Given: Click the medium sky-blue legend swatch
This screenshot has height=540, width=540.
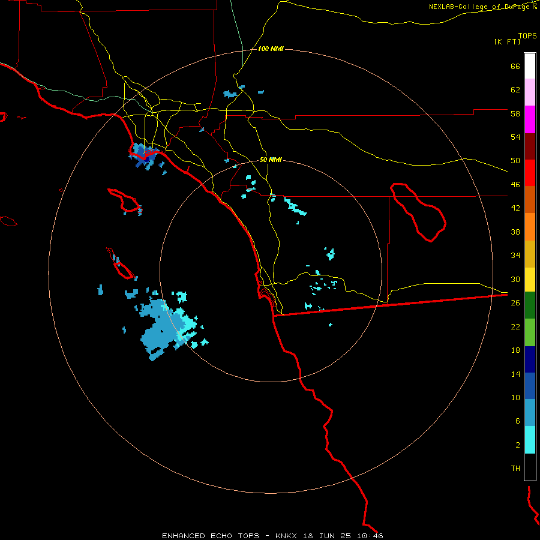Looking at the screenshot, I should click(x=530, y=413).
